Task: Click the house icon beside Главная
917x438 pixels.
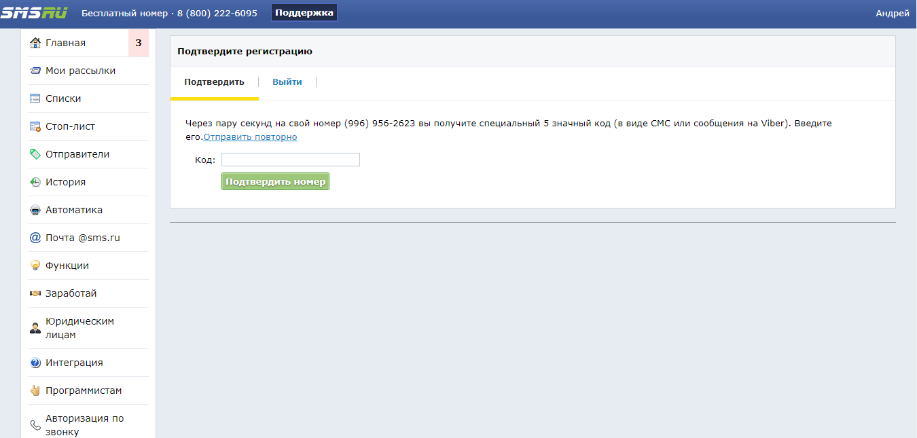Action: (35, 43)
